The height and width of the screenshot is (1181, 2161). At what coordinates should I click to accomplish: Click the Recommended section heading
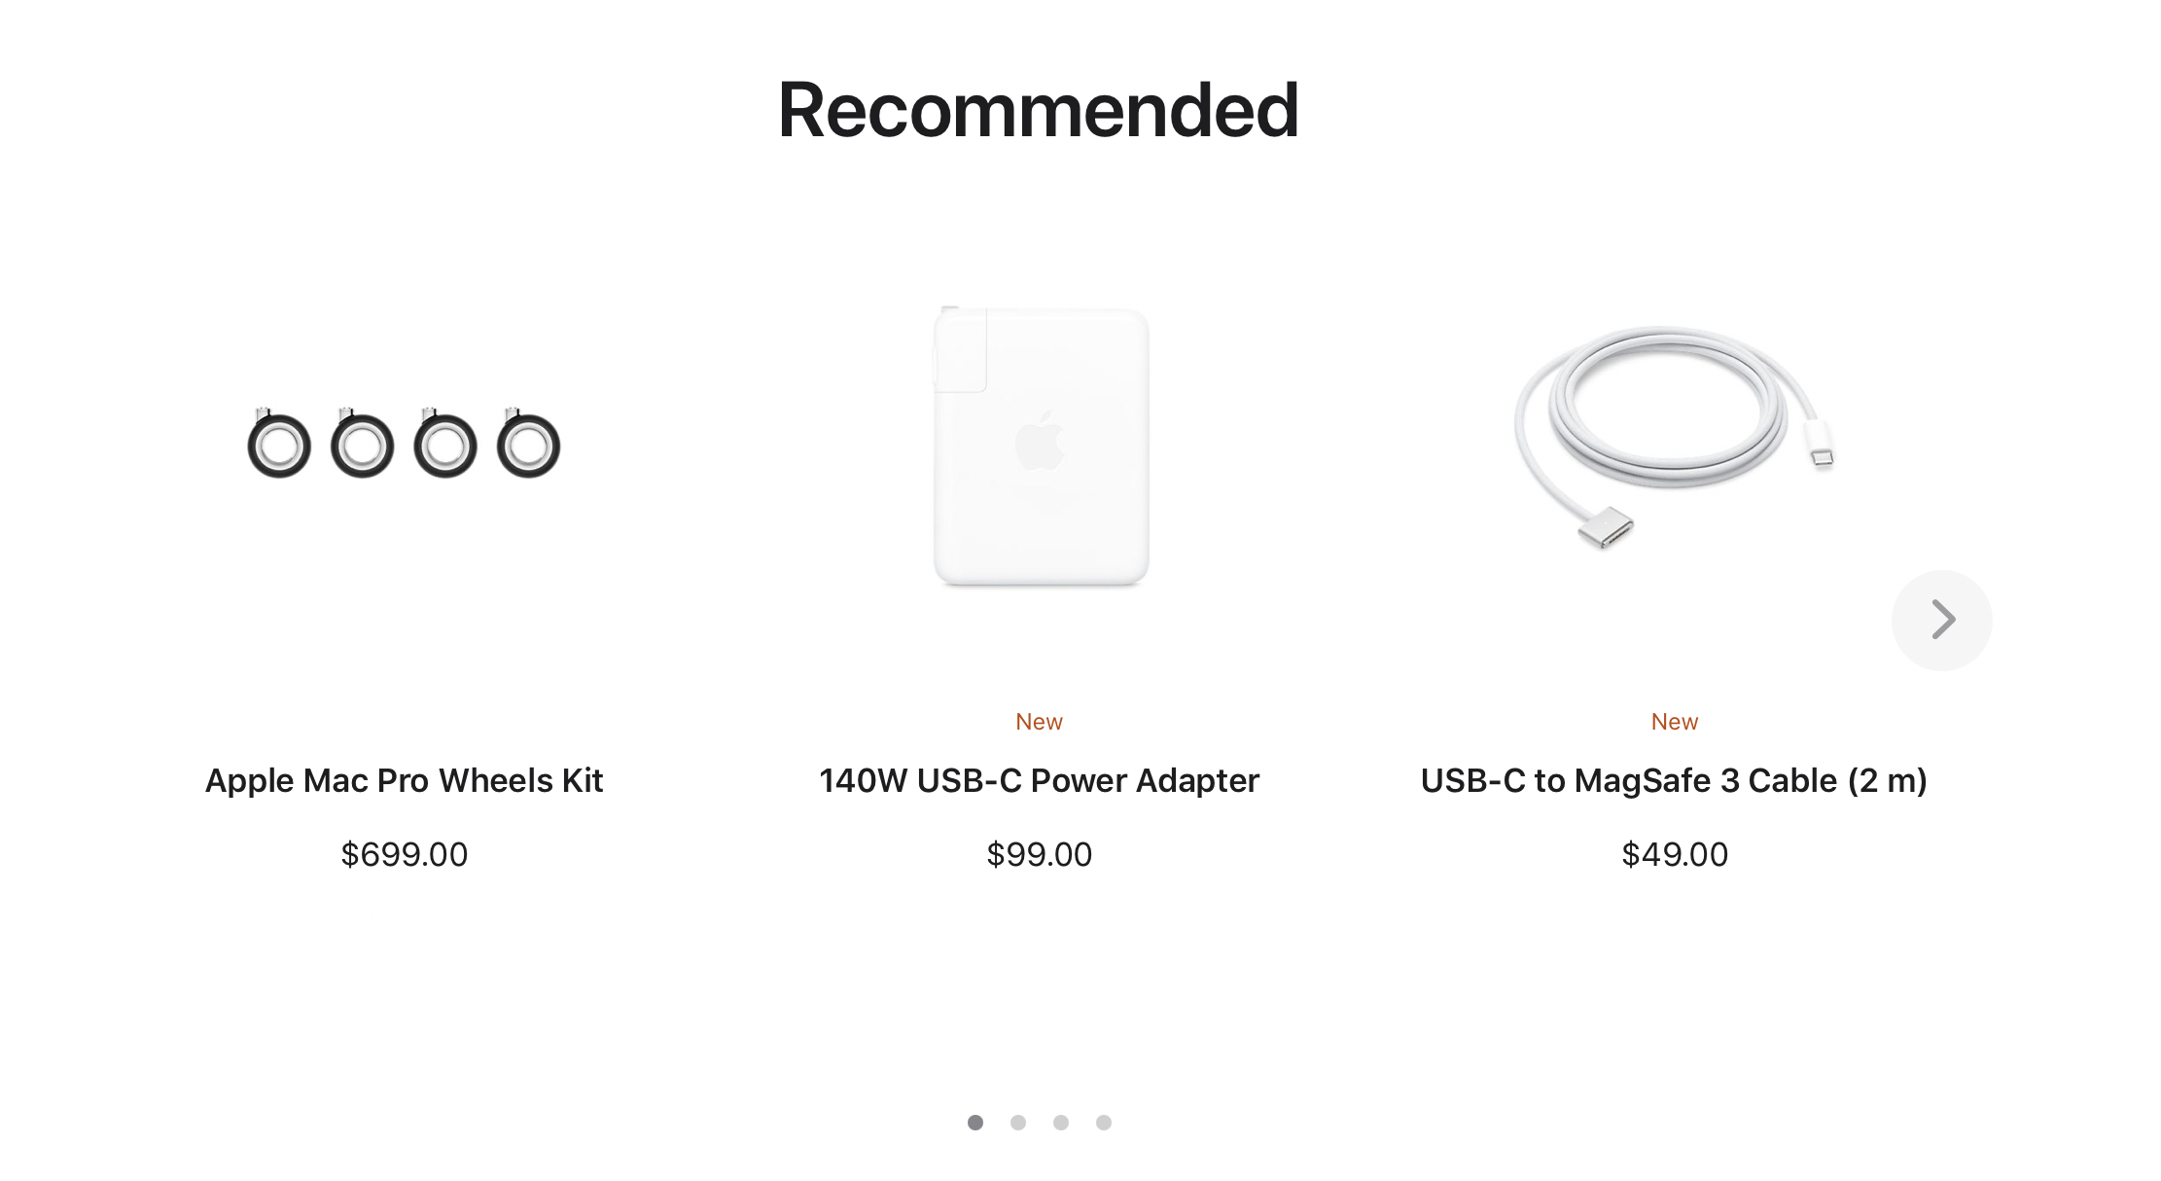pos(1039,108)
